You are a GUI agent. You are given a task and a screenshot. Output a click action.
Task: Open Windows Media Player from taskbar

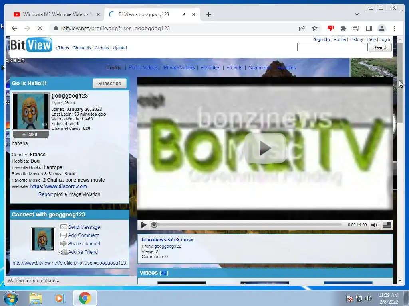[60, 298]
